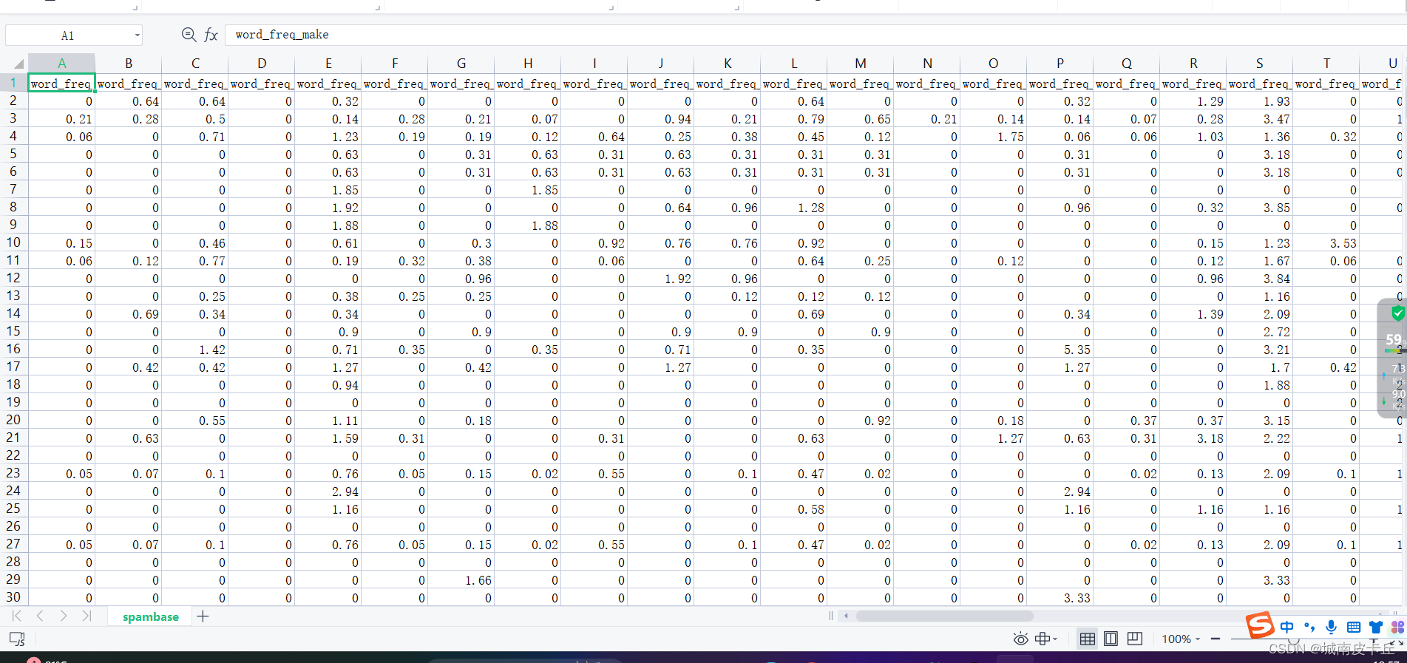Click the Sogou input method S logo
1407x663 pixels.
click(1260, 625)
